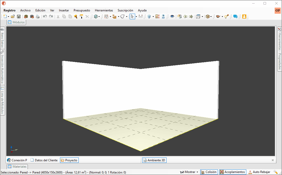Expand the polygon shape dropdown arrow

tap(127, 16)
